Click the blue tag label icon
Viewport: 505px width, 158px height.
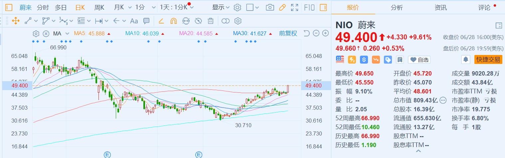[388, 60]
